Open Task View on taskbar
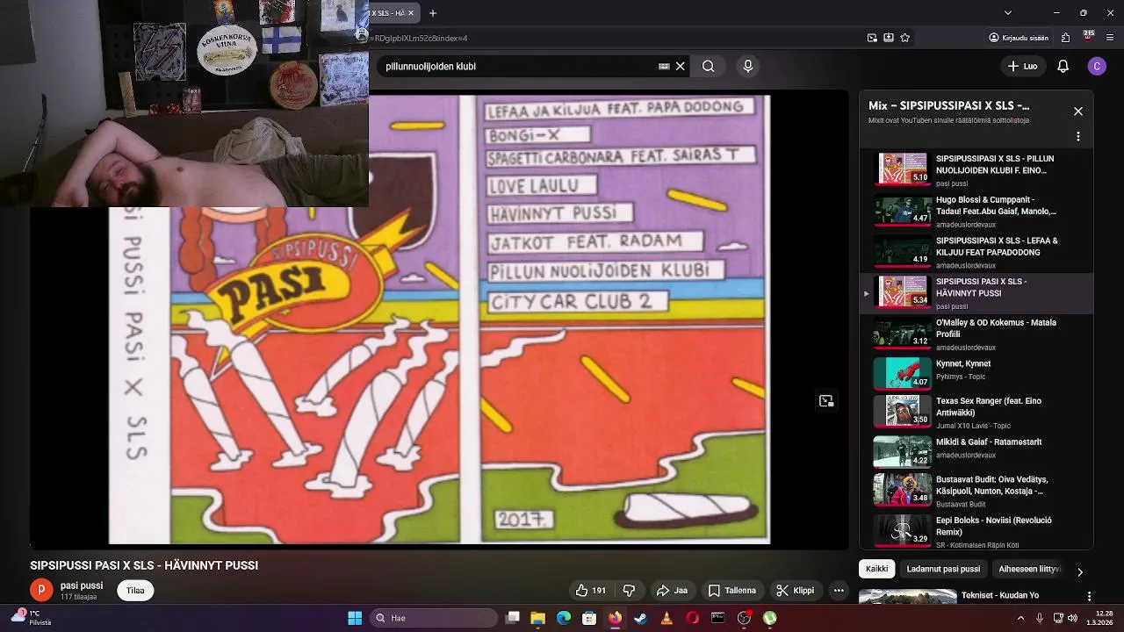This screenshot has width=1124, height=632. point(513,618)
